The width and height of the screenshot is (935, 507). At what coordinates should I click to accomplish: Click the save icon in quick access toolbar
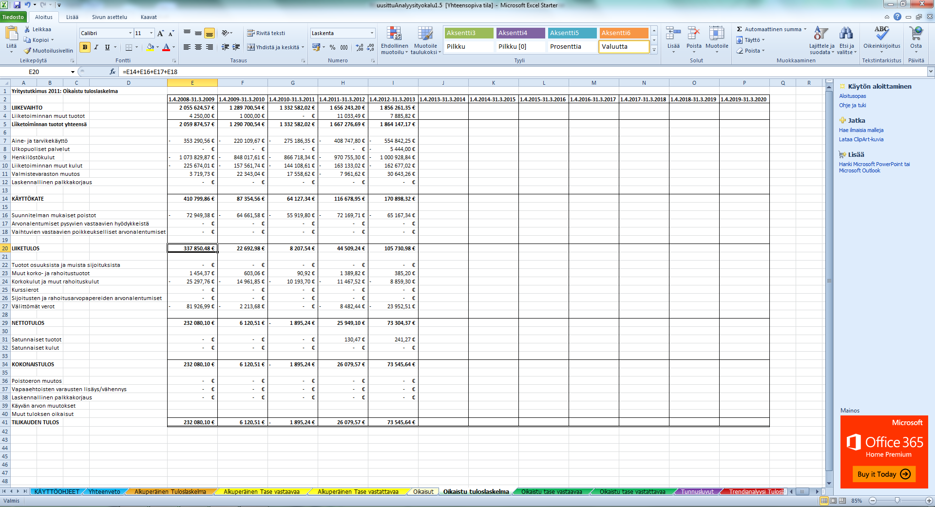point(17,5)
